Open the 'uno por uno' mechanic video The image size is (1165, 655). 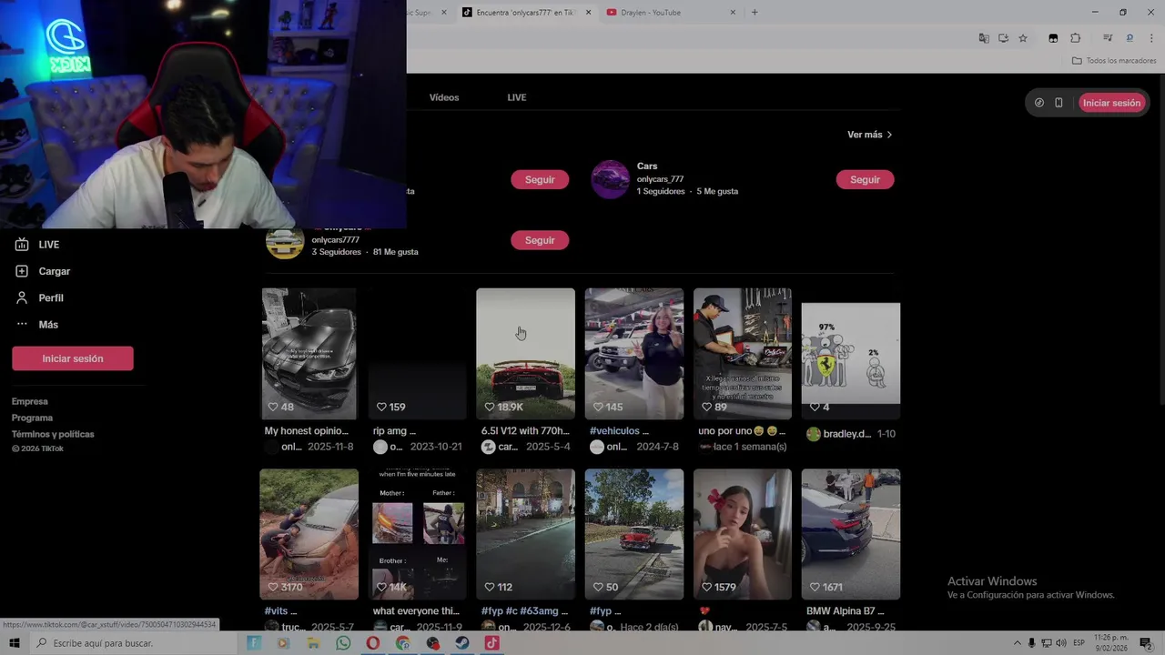click(x=743, y=354)
